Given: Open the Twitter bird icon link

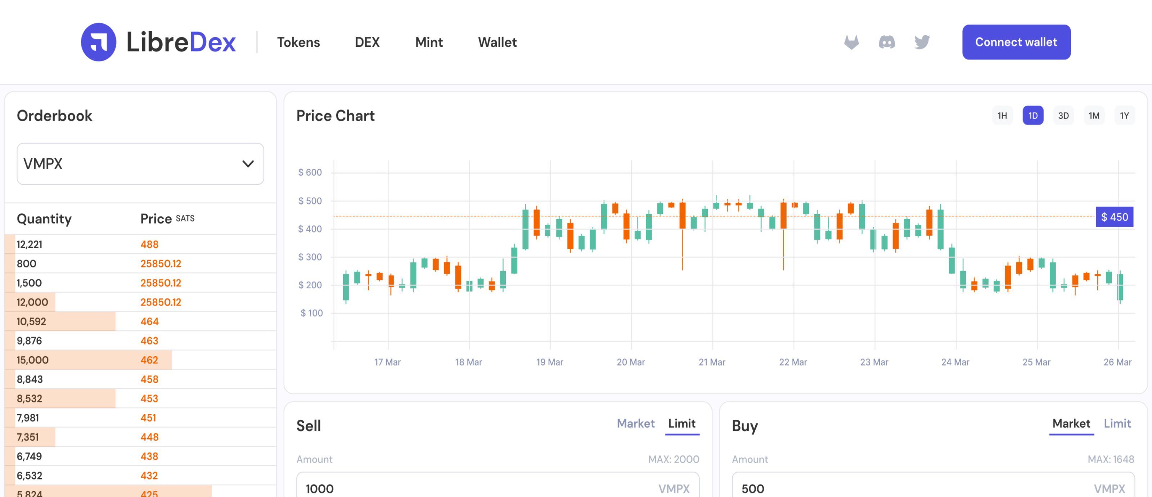Looking at the screenshot, I should (x=922, y=42).
